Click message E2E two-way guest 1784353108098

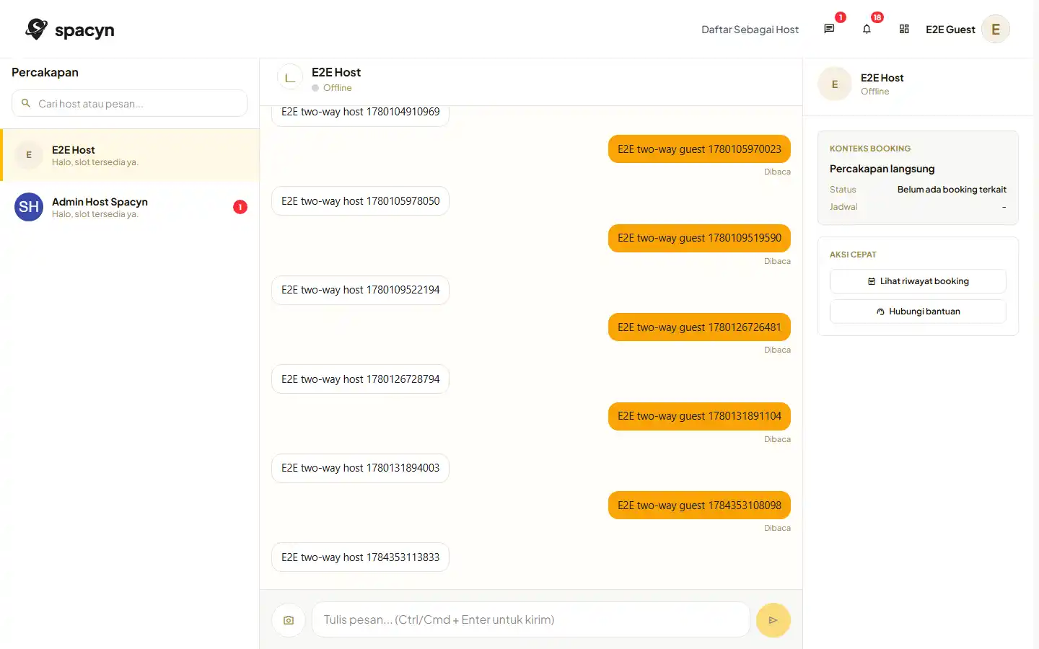click(699, 505)
